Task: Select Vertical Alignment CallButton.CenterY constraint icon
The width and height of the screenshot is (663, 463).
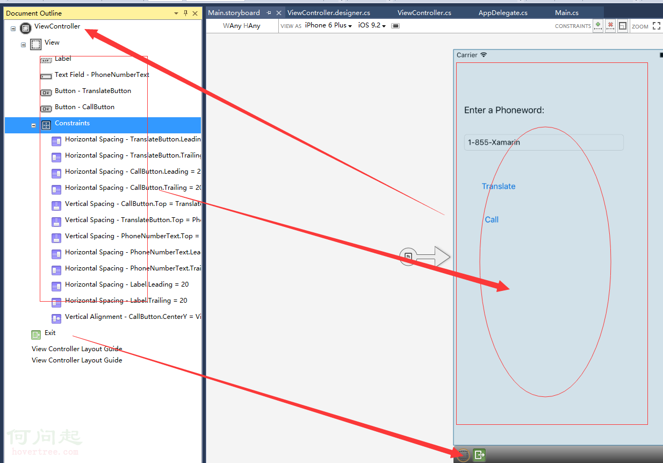Action: [56, 318]
